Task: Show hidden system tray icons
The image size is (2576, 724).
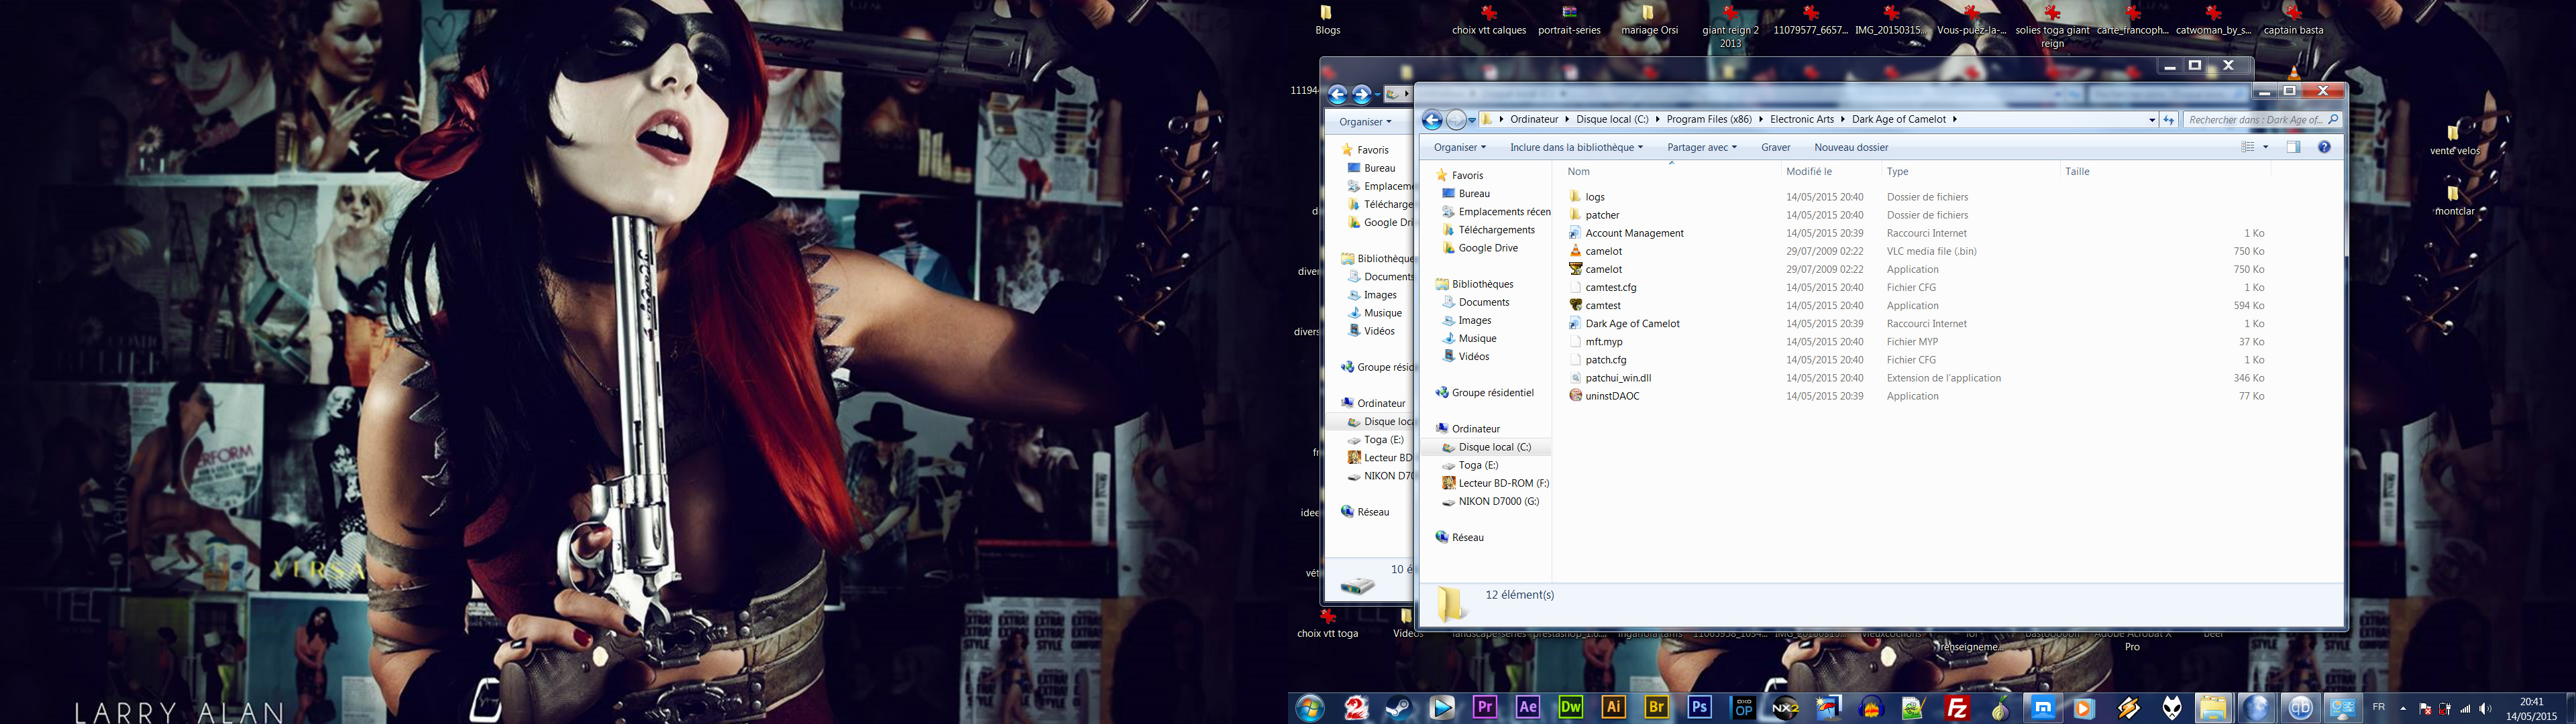Action: pyautogui.click(x=2403, y=709)
